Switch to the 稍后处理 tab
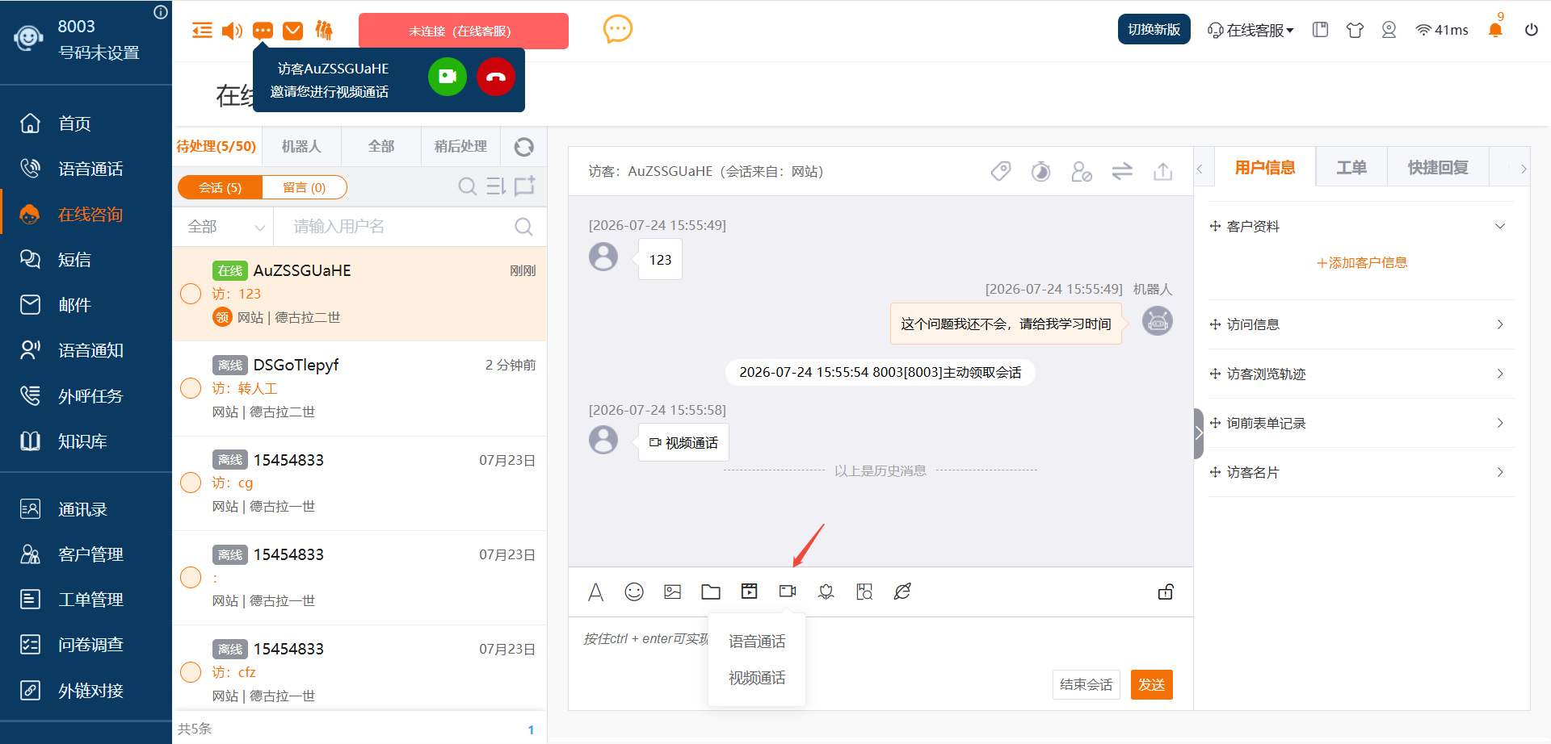Image resolution: width=1551 pixels, height=744 pixels. [x=460, y=146]
